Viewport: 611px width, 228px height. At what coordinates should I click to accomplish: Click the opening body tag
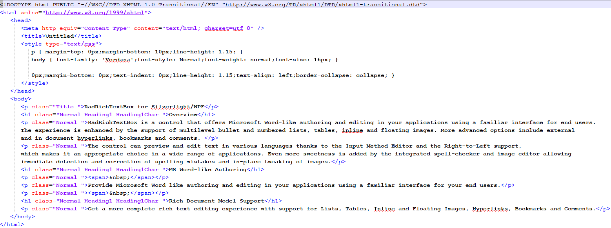tap(20, 98)
